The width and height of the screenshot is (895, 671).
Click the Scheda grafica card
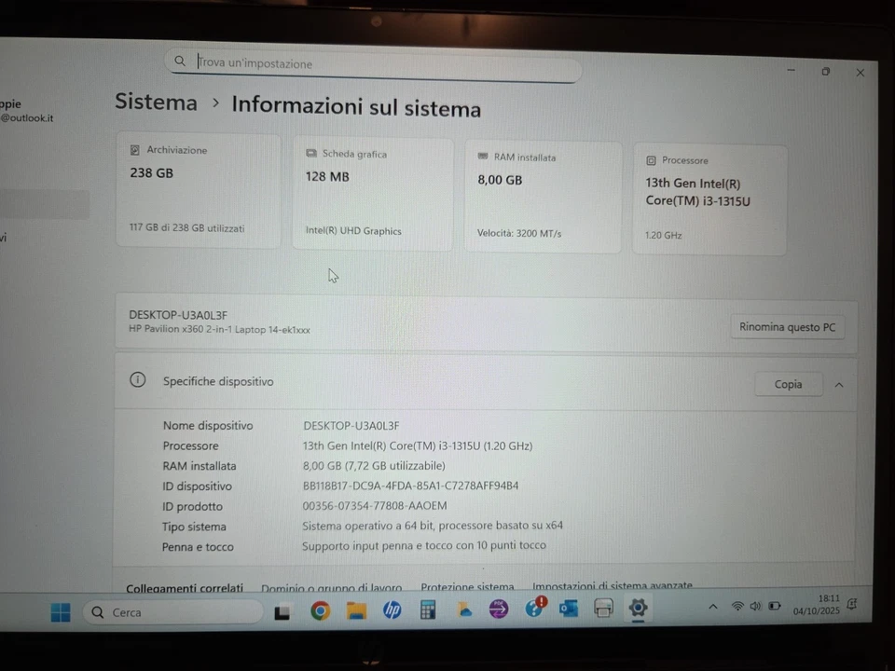372,191
